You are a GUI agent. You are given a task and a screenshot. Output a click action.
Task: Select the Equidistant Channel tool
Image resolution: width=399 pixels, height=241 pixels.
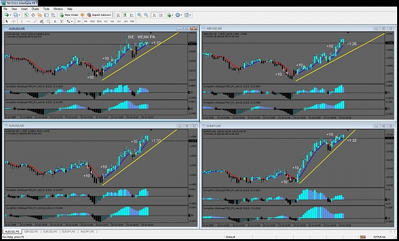tap(41, 22)
